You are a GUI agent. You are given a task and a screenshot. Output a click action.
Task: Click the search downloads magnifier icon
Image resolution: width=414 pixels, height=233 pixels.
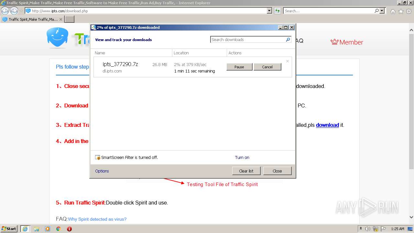288,39
